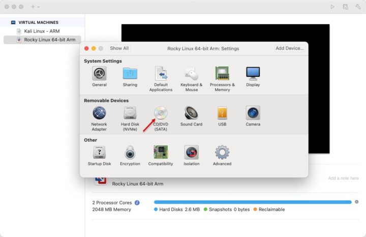Click the Add Device... button
Image resolution: width=366 pixels, height=237 pixels.
[290, 48]
